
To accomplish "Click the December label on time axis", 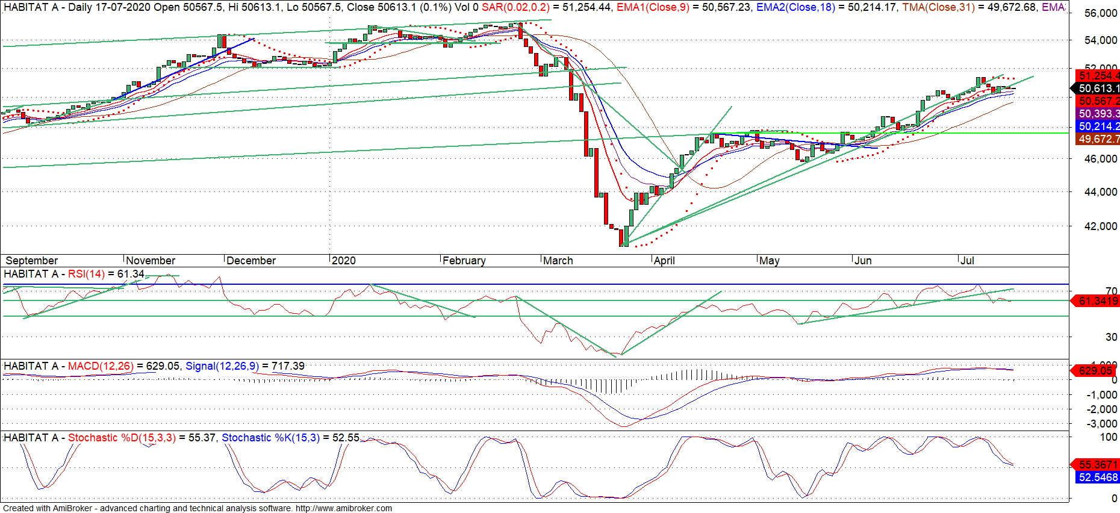I will click(251, 261).
